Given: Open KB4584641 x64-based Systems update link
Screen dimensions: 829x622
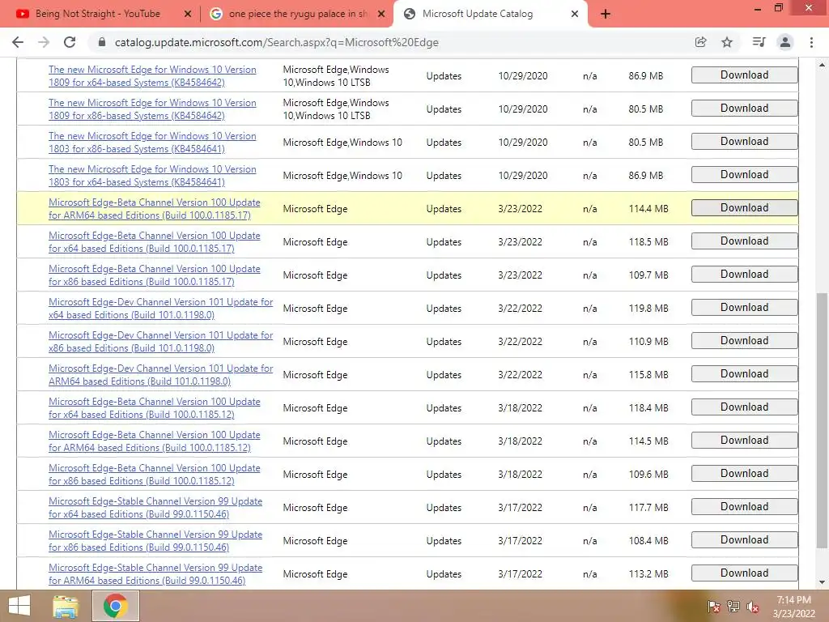Looking at the screenshot, I should 152,176.
